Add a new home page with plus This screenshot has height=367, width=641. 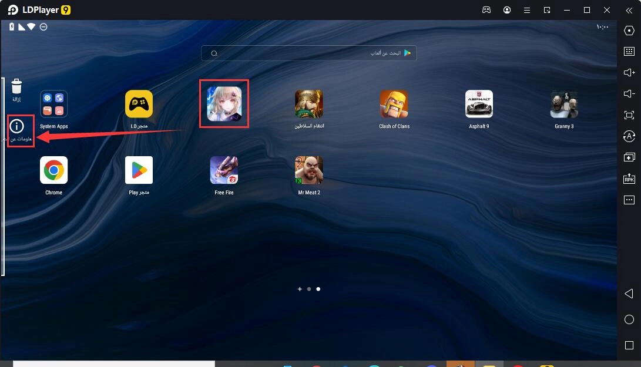300,289
